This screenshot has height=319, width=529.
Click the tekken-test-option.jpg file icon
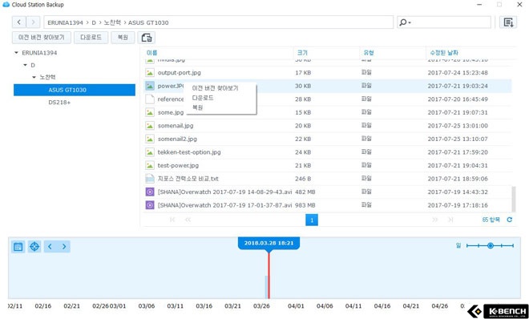(150, 152)
